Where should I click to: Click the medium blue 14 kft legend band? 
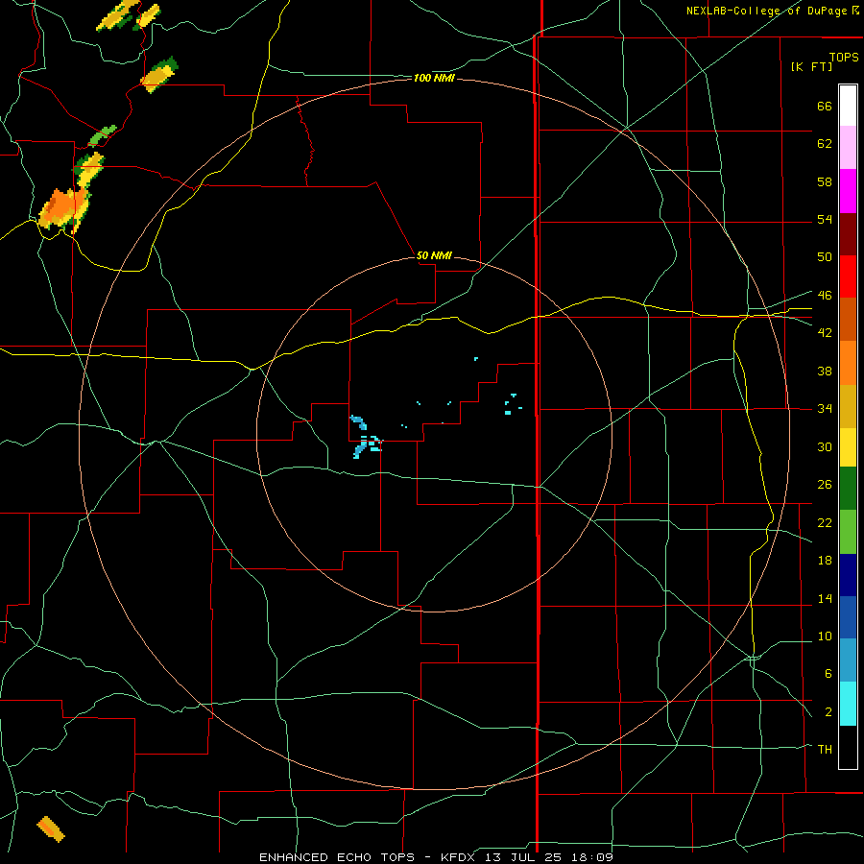click(x=848, y=617)
